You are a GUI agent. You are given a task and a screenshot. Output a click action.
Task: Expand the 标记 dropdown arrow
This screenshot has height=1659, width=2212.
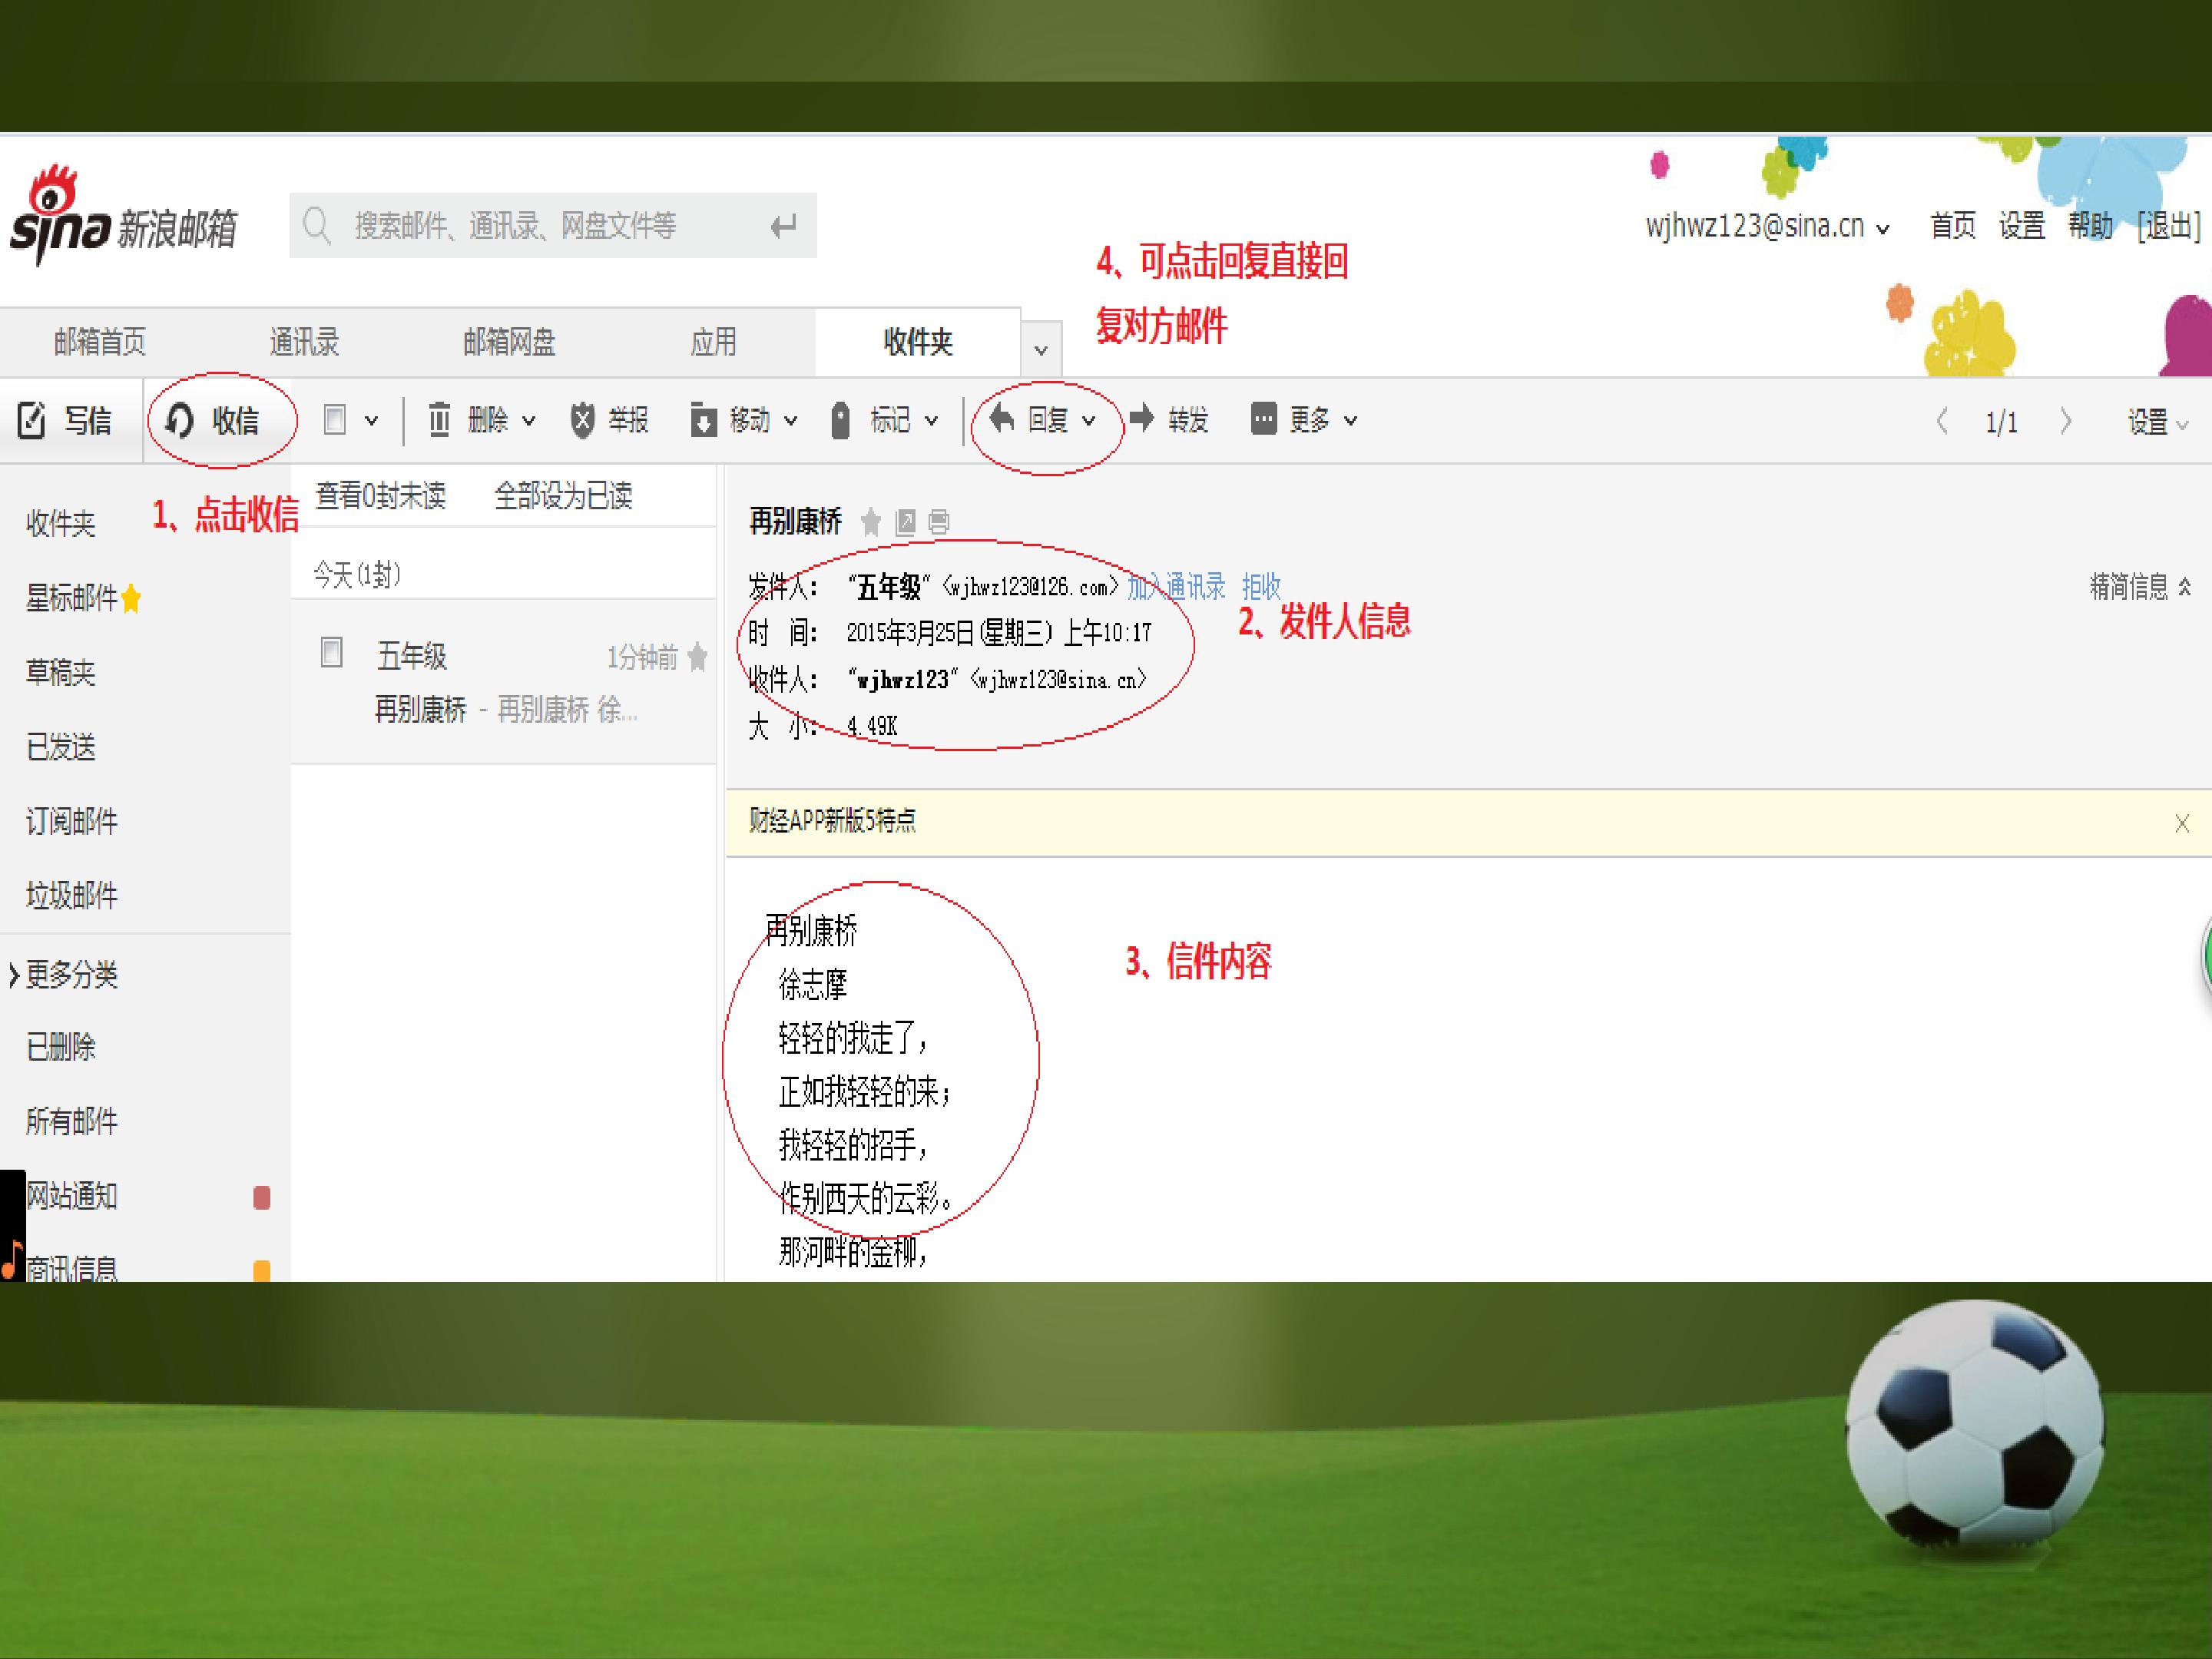point(931,422)
